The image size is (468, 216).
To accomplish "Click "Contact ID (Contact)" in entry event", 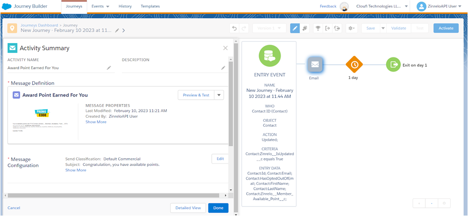I will tap(270, 111).
